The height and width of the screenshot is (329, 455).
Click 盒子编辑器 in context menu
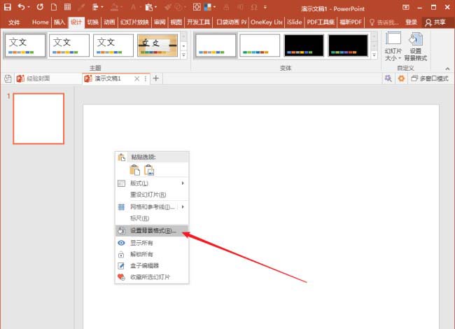click(x=151, y=265)
